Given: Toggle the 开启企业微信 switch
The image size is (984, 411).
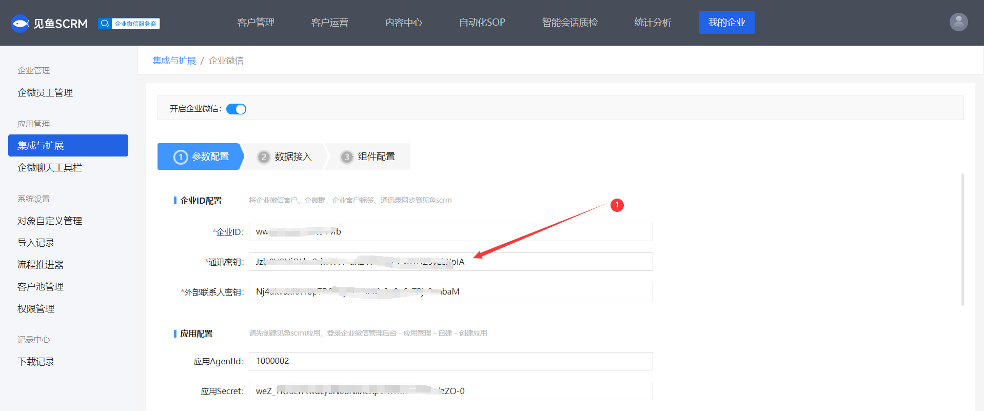Looking at the screenshot, I should (236, 109).
